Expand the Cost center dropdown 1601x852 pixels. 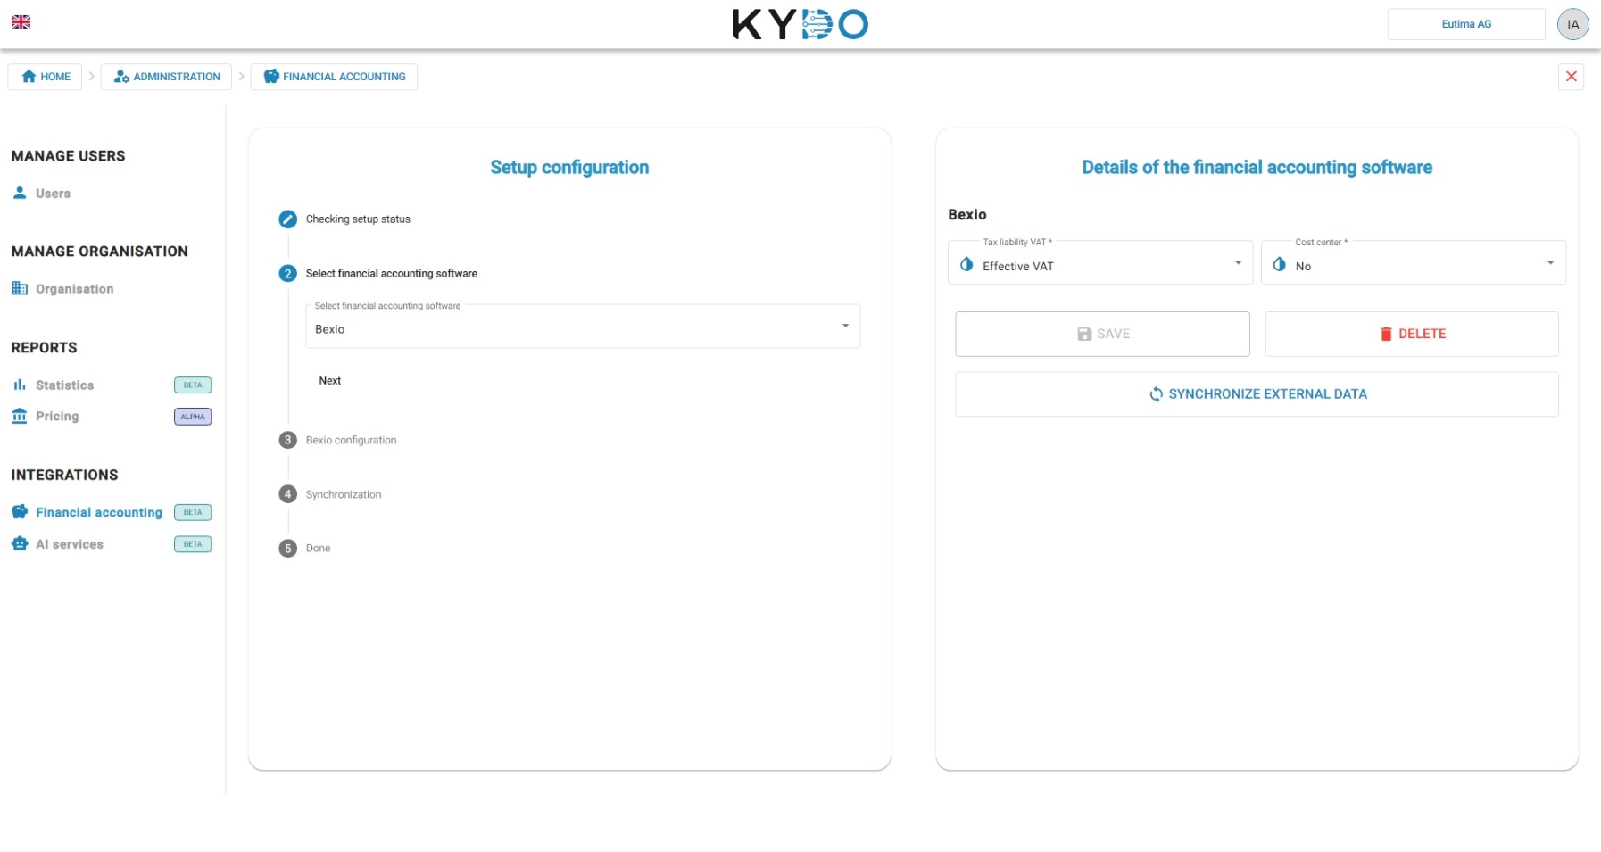click(1413, 263)
